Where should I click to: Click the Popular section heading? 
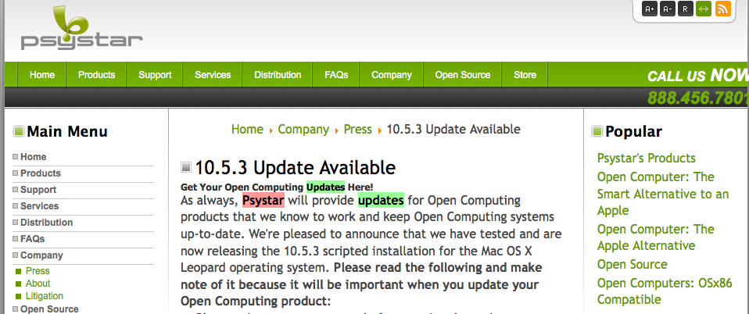(x=633, y=132)
